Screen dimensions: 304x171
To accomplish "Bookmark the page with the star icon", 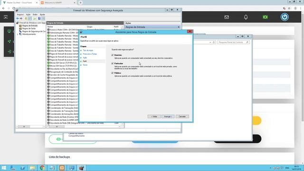I will pos(289,9).
